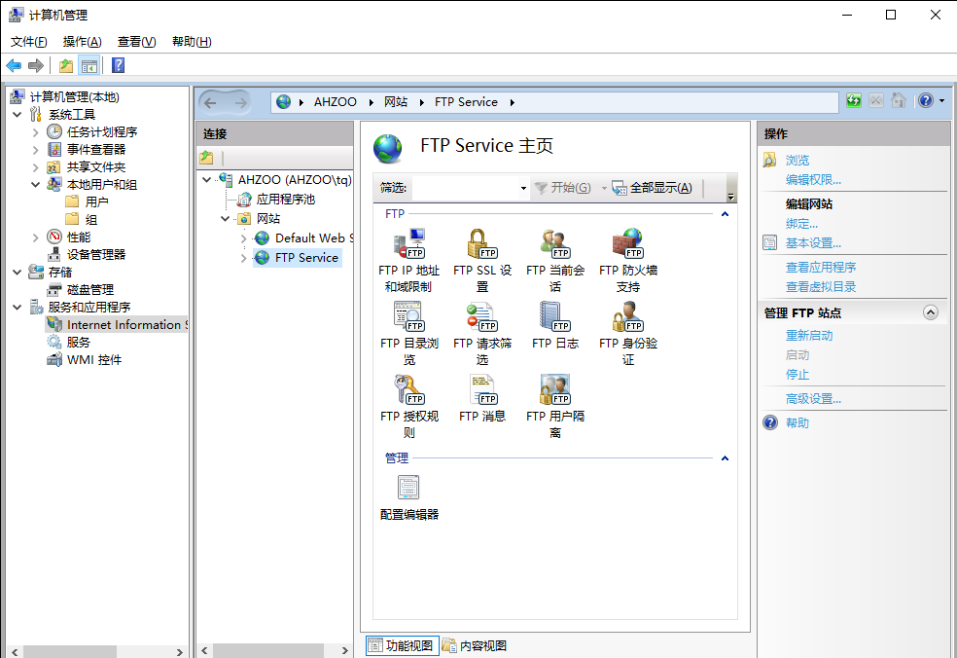Open the 查看(V) menu

(x=137, y=42)
